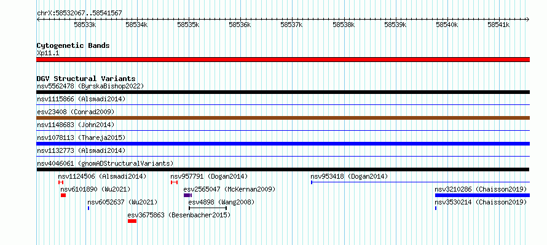Select the thick blue nsv1078113 bar
The width and height of the screenshot is (547, 245).
283,144
